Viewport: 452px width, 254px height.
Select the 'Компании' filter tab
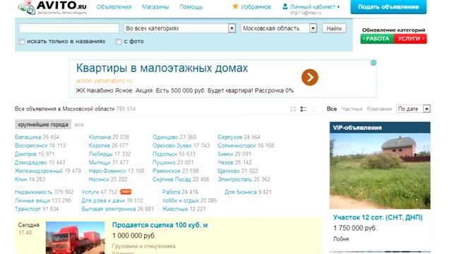pyautogui.click(x=379, y=109)
